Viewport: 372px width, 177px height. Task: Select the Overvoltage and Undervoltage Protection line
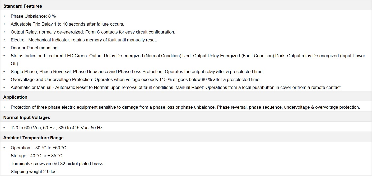[136, 79]
